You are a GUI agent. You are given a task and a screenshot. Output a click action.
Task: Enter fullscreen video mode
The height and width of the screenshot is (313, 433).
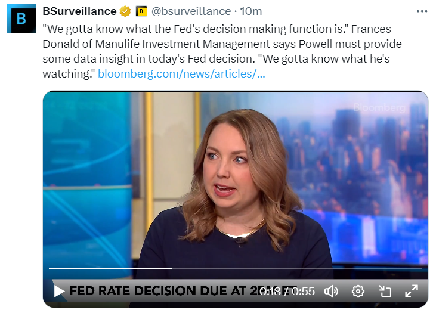pyautogui.click(x=412, y=291)
